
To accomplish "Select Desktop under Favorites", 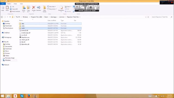I will (8, 24).
